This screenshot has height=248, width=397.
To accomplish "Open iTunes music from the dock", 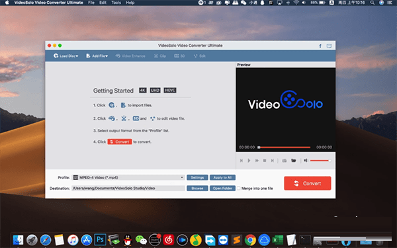I will [73, 239].
